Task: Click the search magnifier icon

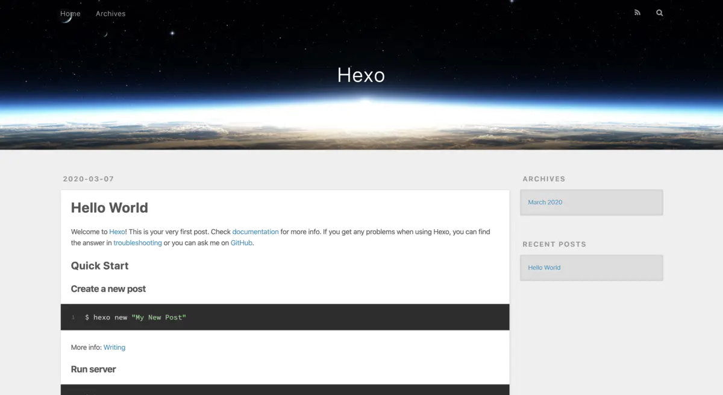Action: point(659,12)
